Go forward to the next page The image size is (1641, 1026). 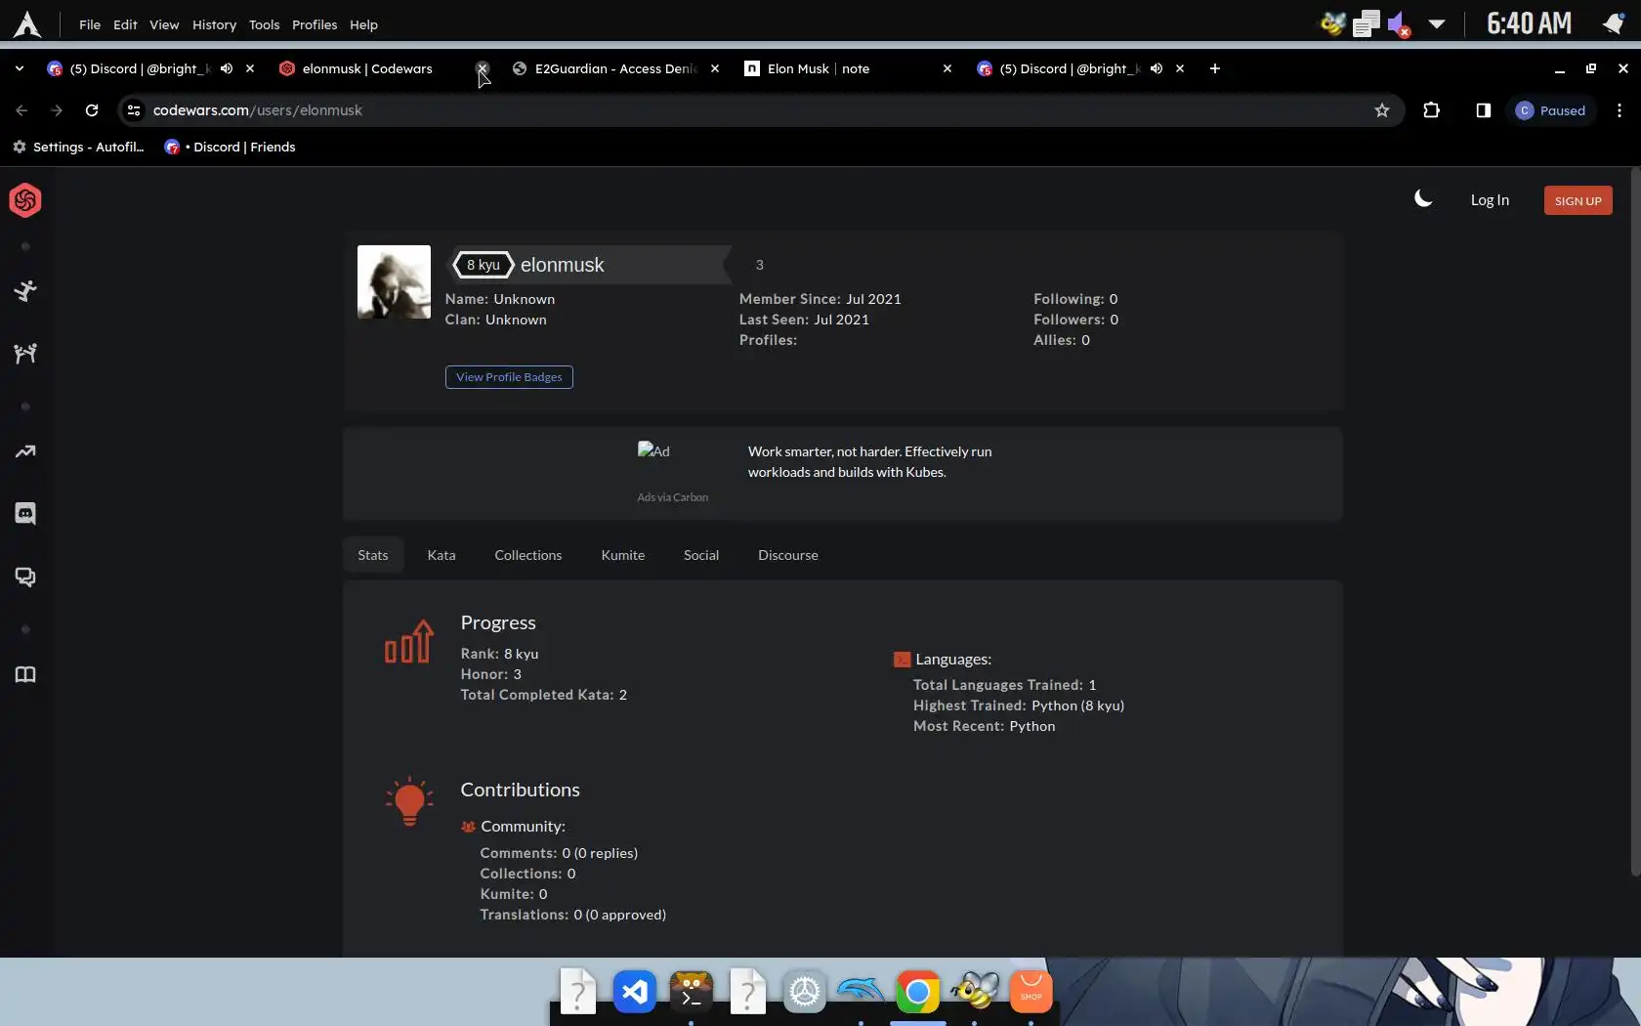[x=57, y=110]
